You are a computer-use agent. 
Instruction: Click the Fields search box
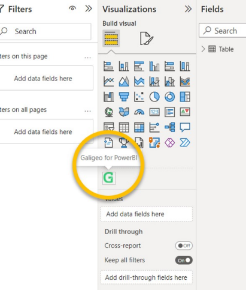[x=223, y=31]
